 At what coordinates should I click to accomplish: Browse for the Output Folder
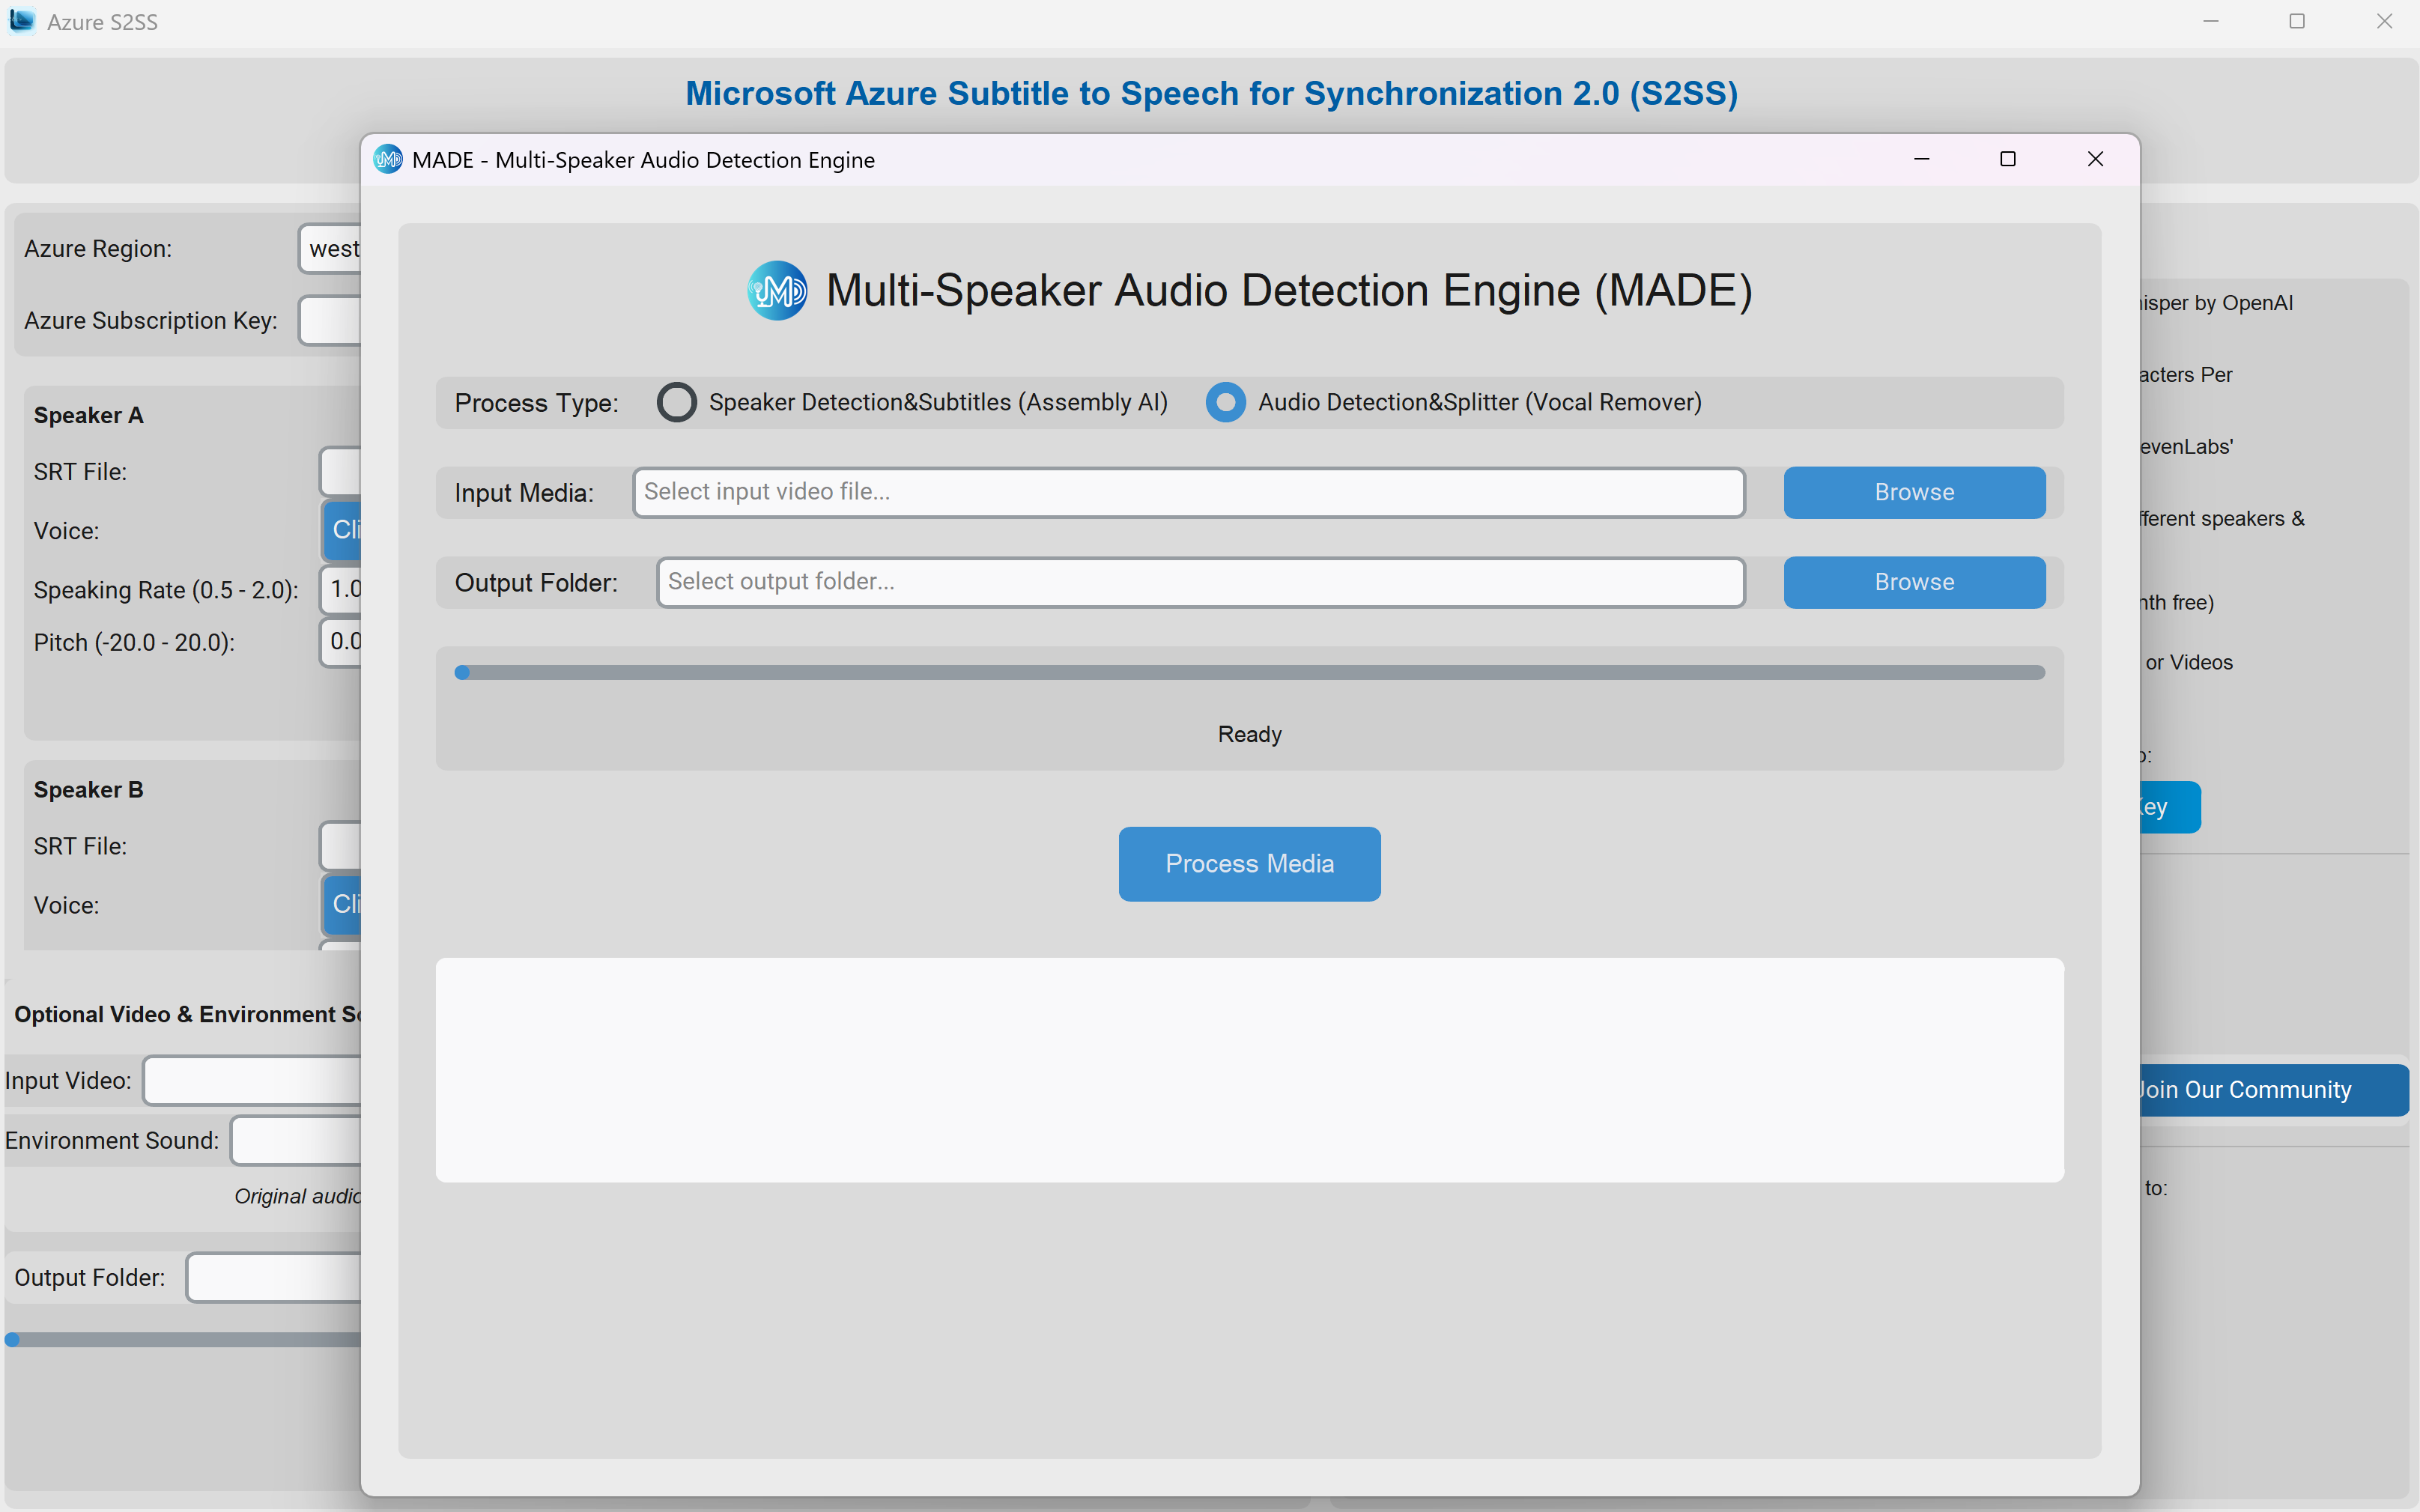[x=1913, y=582]
